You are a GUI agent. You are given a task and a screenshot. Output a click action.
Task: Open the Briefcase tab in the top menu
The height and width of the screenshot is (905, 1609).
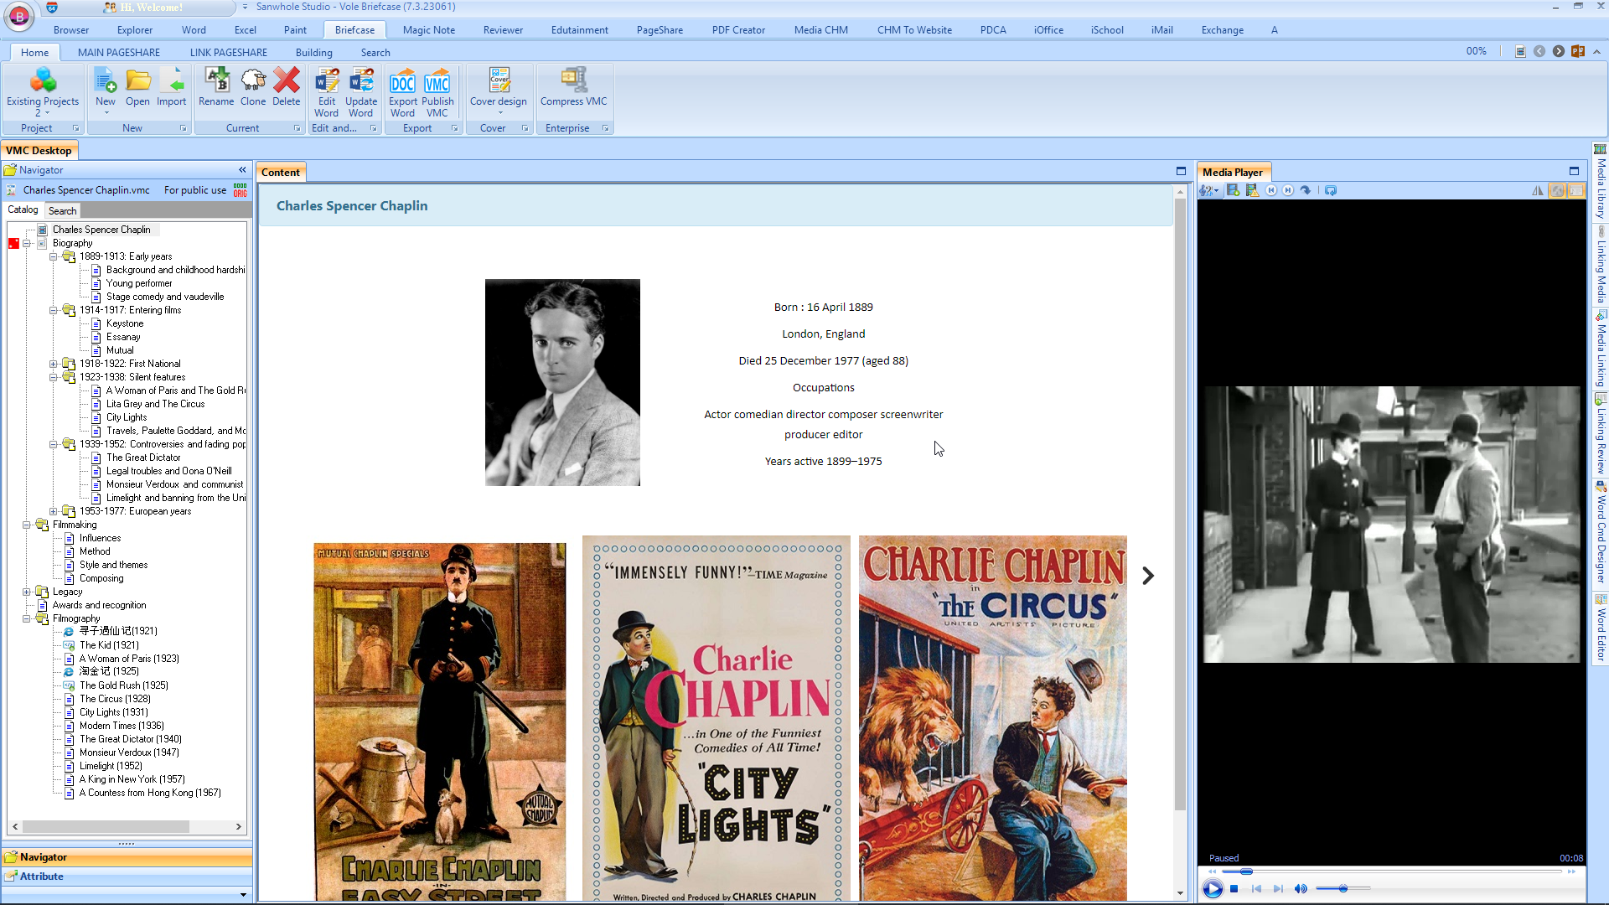point(354,30)
